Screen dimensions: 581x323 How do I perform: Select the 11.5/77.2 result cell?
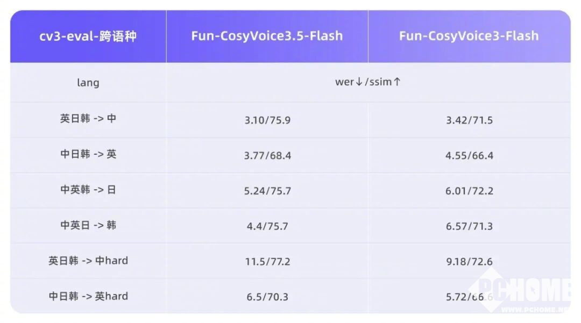(267, 262)
